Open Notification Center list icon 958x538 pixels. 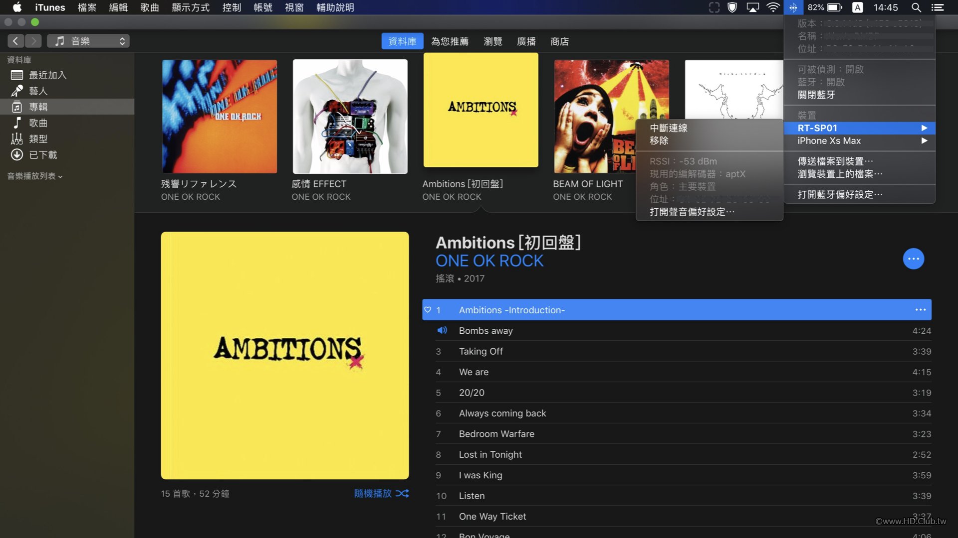(938, 7)
